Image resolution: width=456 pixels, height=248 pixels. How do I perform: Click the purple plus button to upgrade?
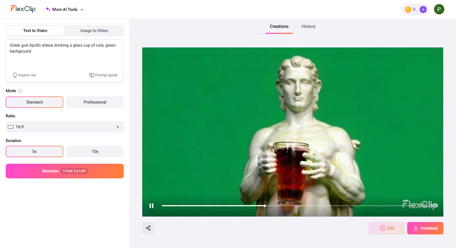[423, 9]
